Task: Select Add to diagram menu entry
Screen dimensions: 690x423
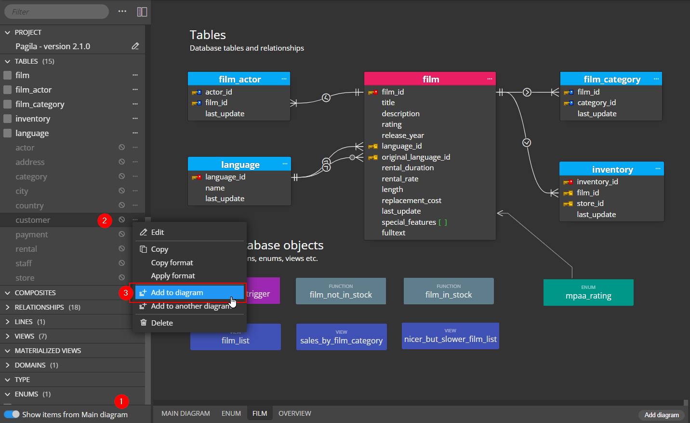Action: click(x=189, y=292)
